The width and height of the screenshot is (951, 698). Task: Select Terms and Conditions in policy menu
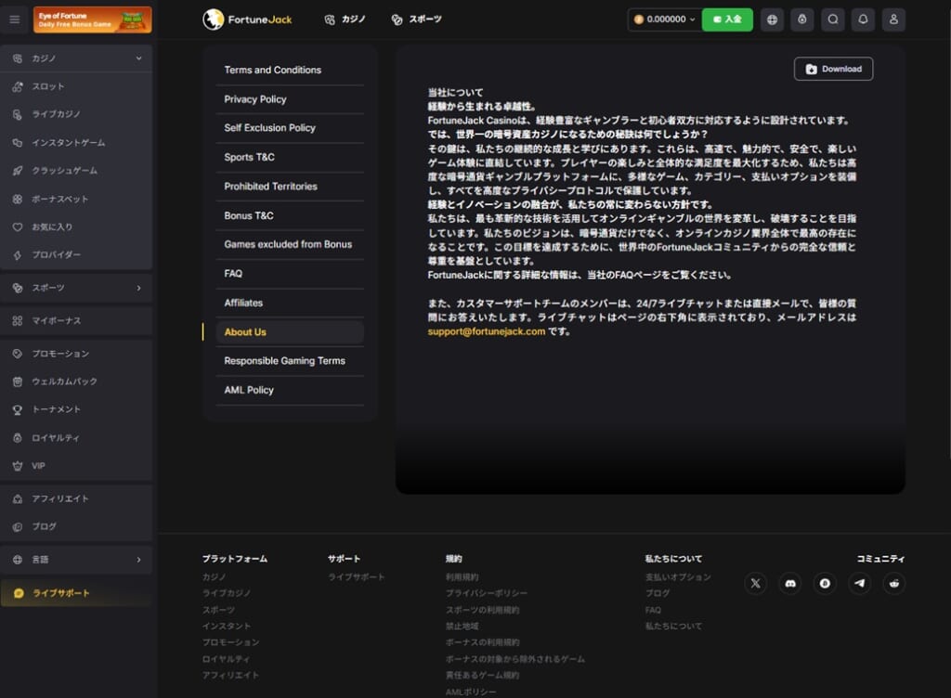[290, 71]
